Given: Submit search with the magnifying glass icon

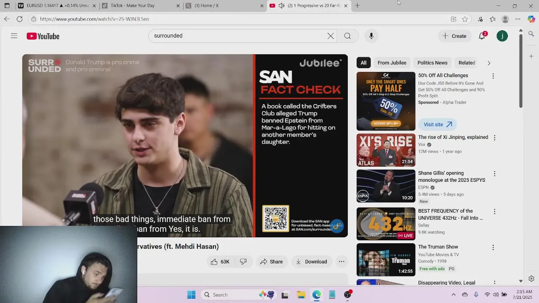Looking at the screenshot, I should (x=347, y=36).
